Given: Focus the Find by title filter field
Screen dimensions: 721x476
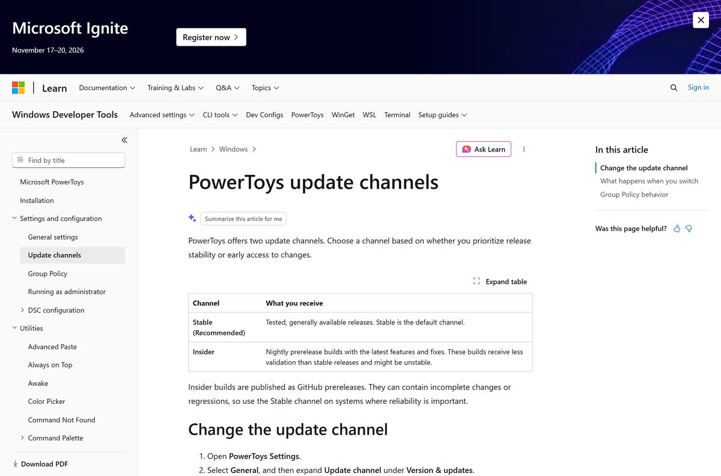Looking at the screenshot, I should point(68,160).
